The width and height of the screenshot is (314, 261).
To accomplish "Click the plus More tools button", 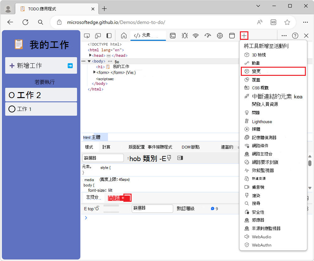I will (244, 36).
